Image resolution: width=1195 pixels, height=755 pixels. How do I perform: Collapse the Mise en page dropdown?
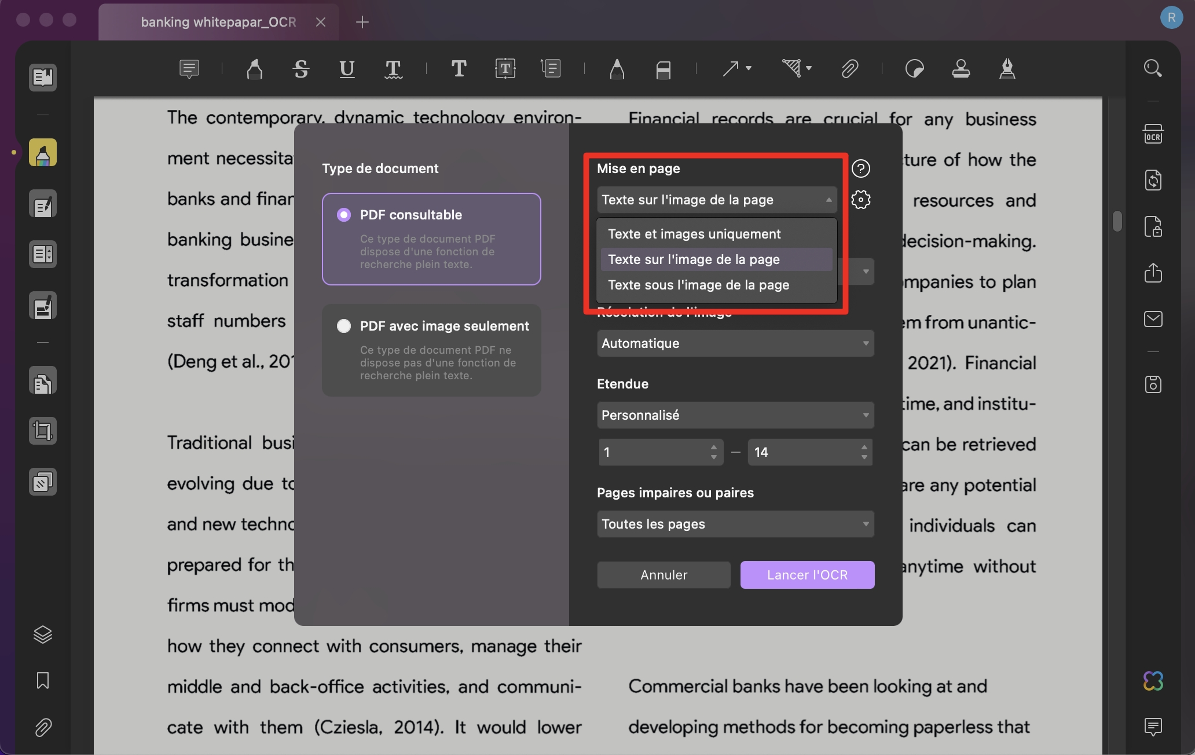(x=717, y=200)
